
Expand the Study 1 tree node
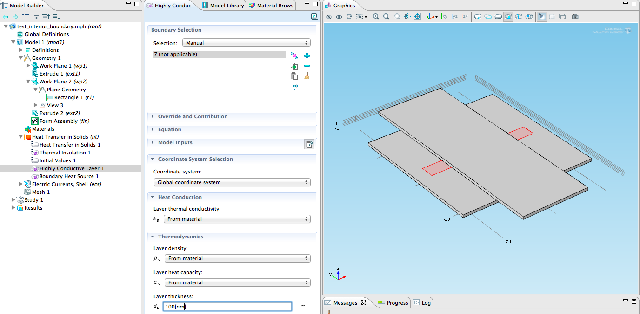pos(13,200)
